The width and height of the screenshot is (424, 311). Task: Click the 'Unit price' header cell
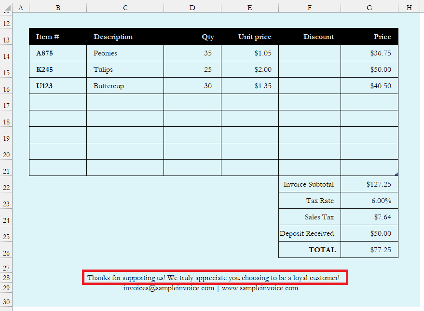pyautogui.click(x=250, y=37)
